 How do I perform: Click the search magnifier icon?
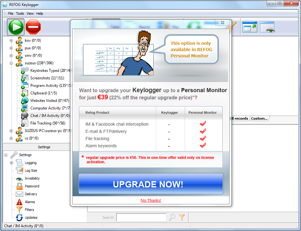(x=172, y=217)
